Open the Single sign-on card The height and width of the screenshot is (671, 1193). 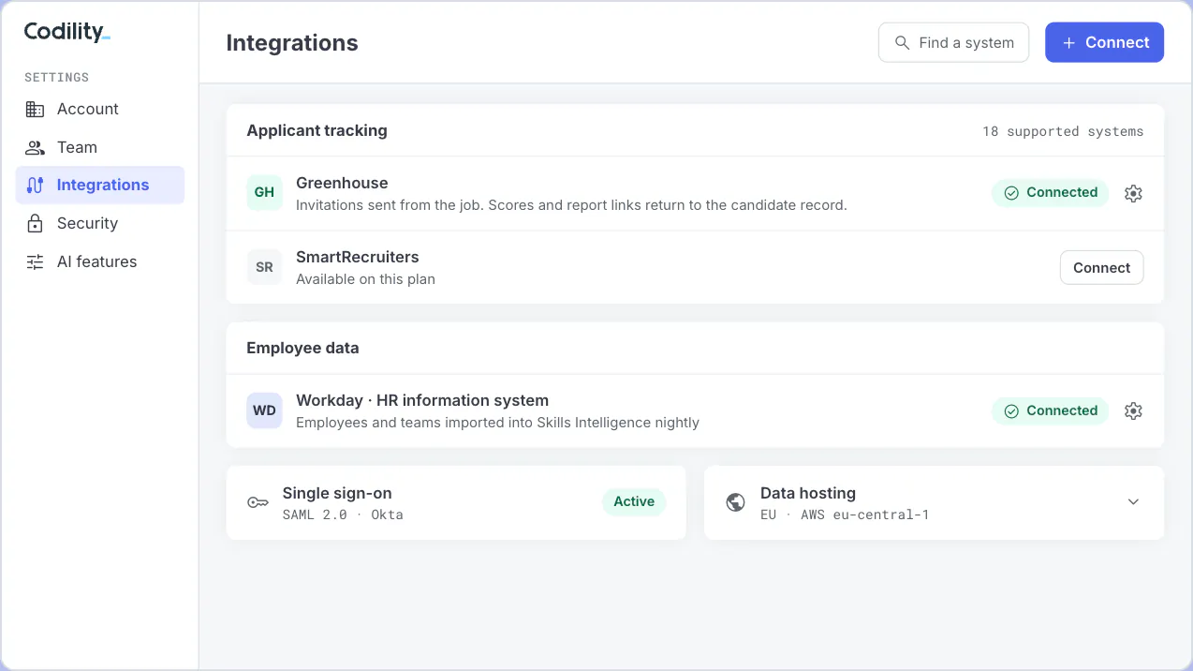[456, 502]
